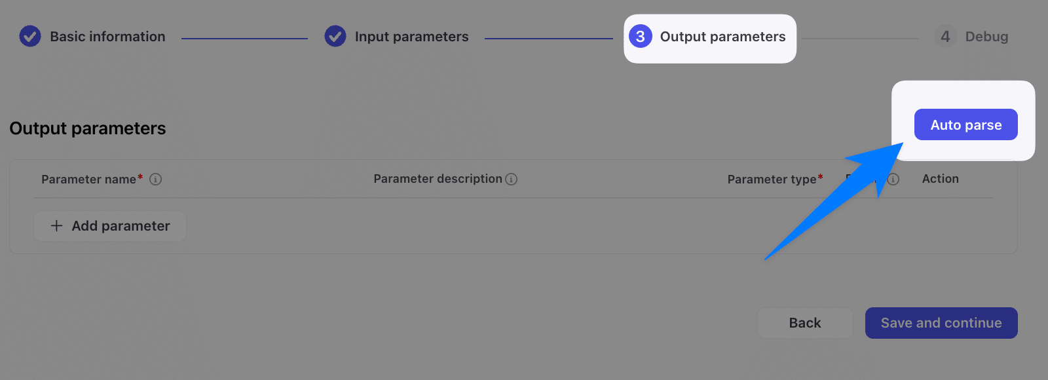Jump to the Debug step
This screenshot has height=380, width=1048.
pyautogui.click(x=986, y=37)
